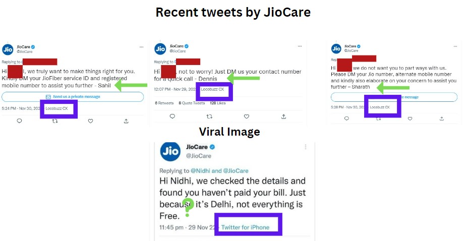Click the heart icon under Sharath's tweet

[x=410, y=118]
